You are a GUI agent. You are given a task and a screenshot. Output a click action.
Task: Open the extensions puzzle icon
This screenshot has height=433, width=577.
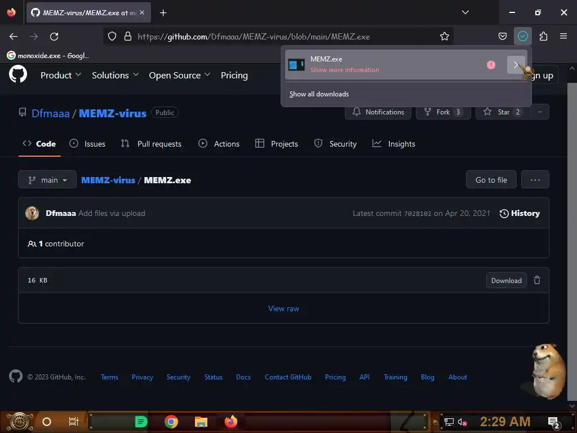coord(543,36)
